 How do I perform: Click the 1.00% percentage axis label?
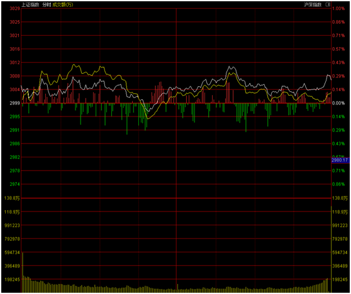(x=338, y=9)
